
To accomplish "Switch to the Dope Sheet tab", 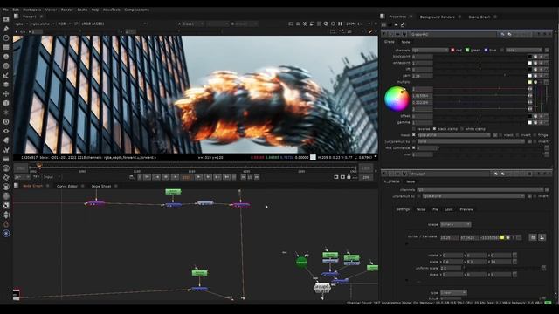I will point(101,186).
